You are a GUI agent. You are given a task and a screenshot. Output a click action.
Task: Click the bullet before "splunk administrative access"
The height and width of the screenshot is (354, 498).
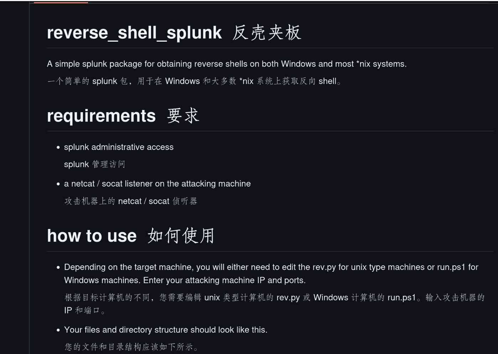coord(58,147)
